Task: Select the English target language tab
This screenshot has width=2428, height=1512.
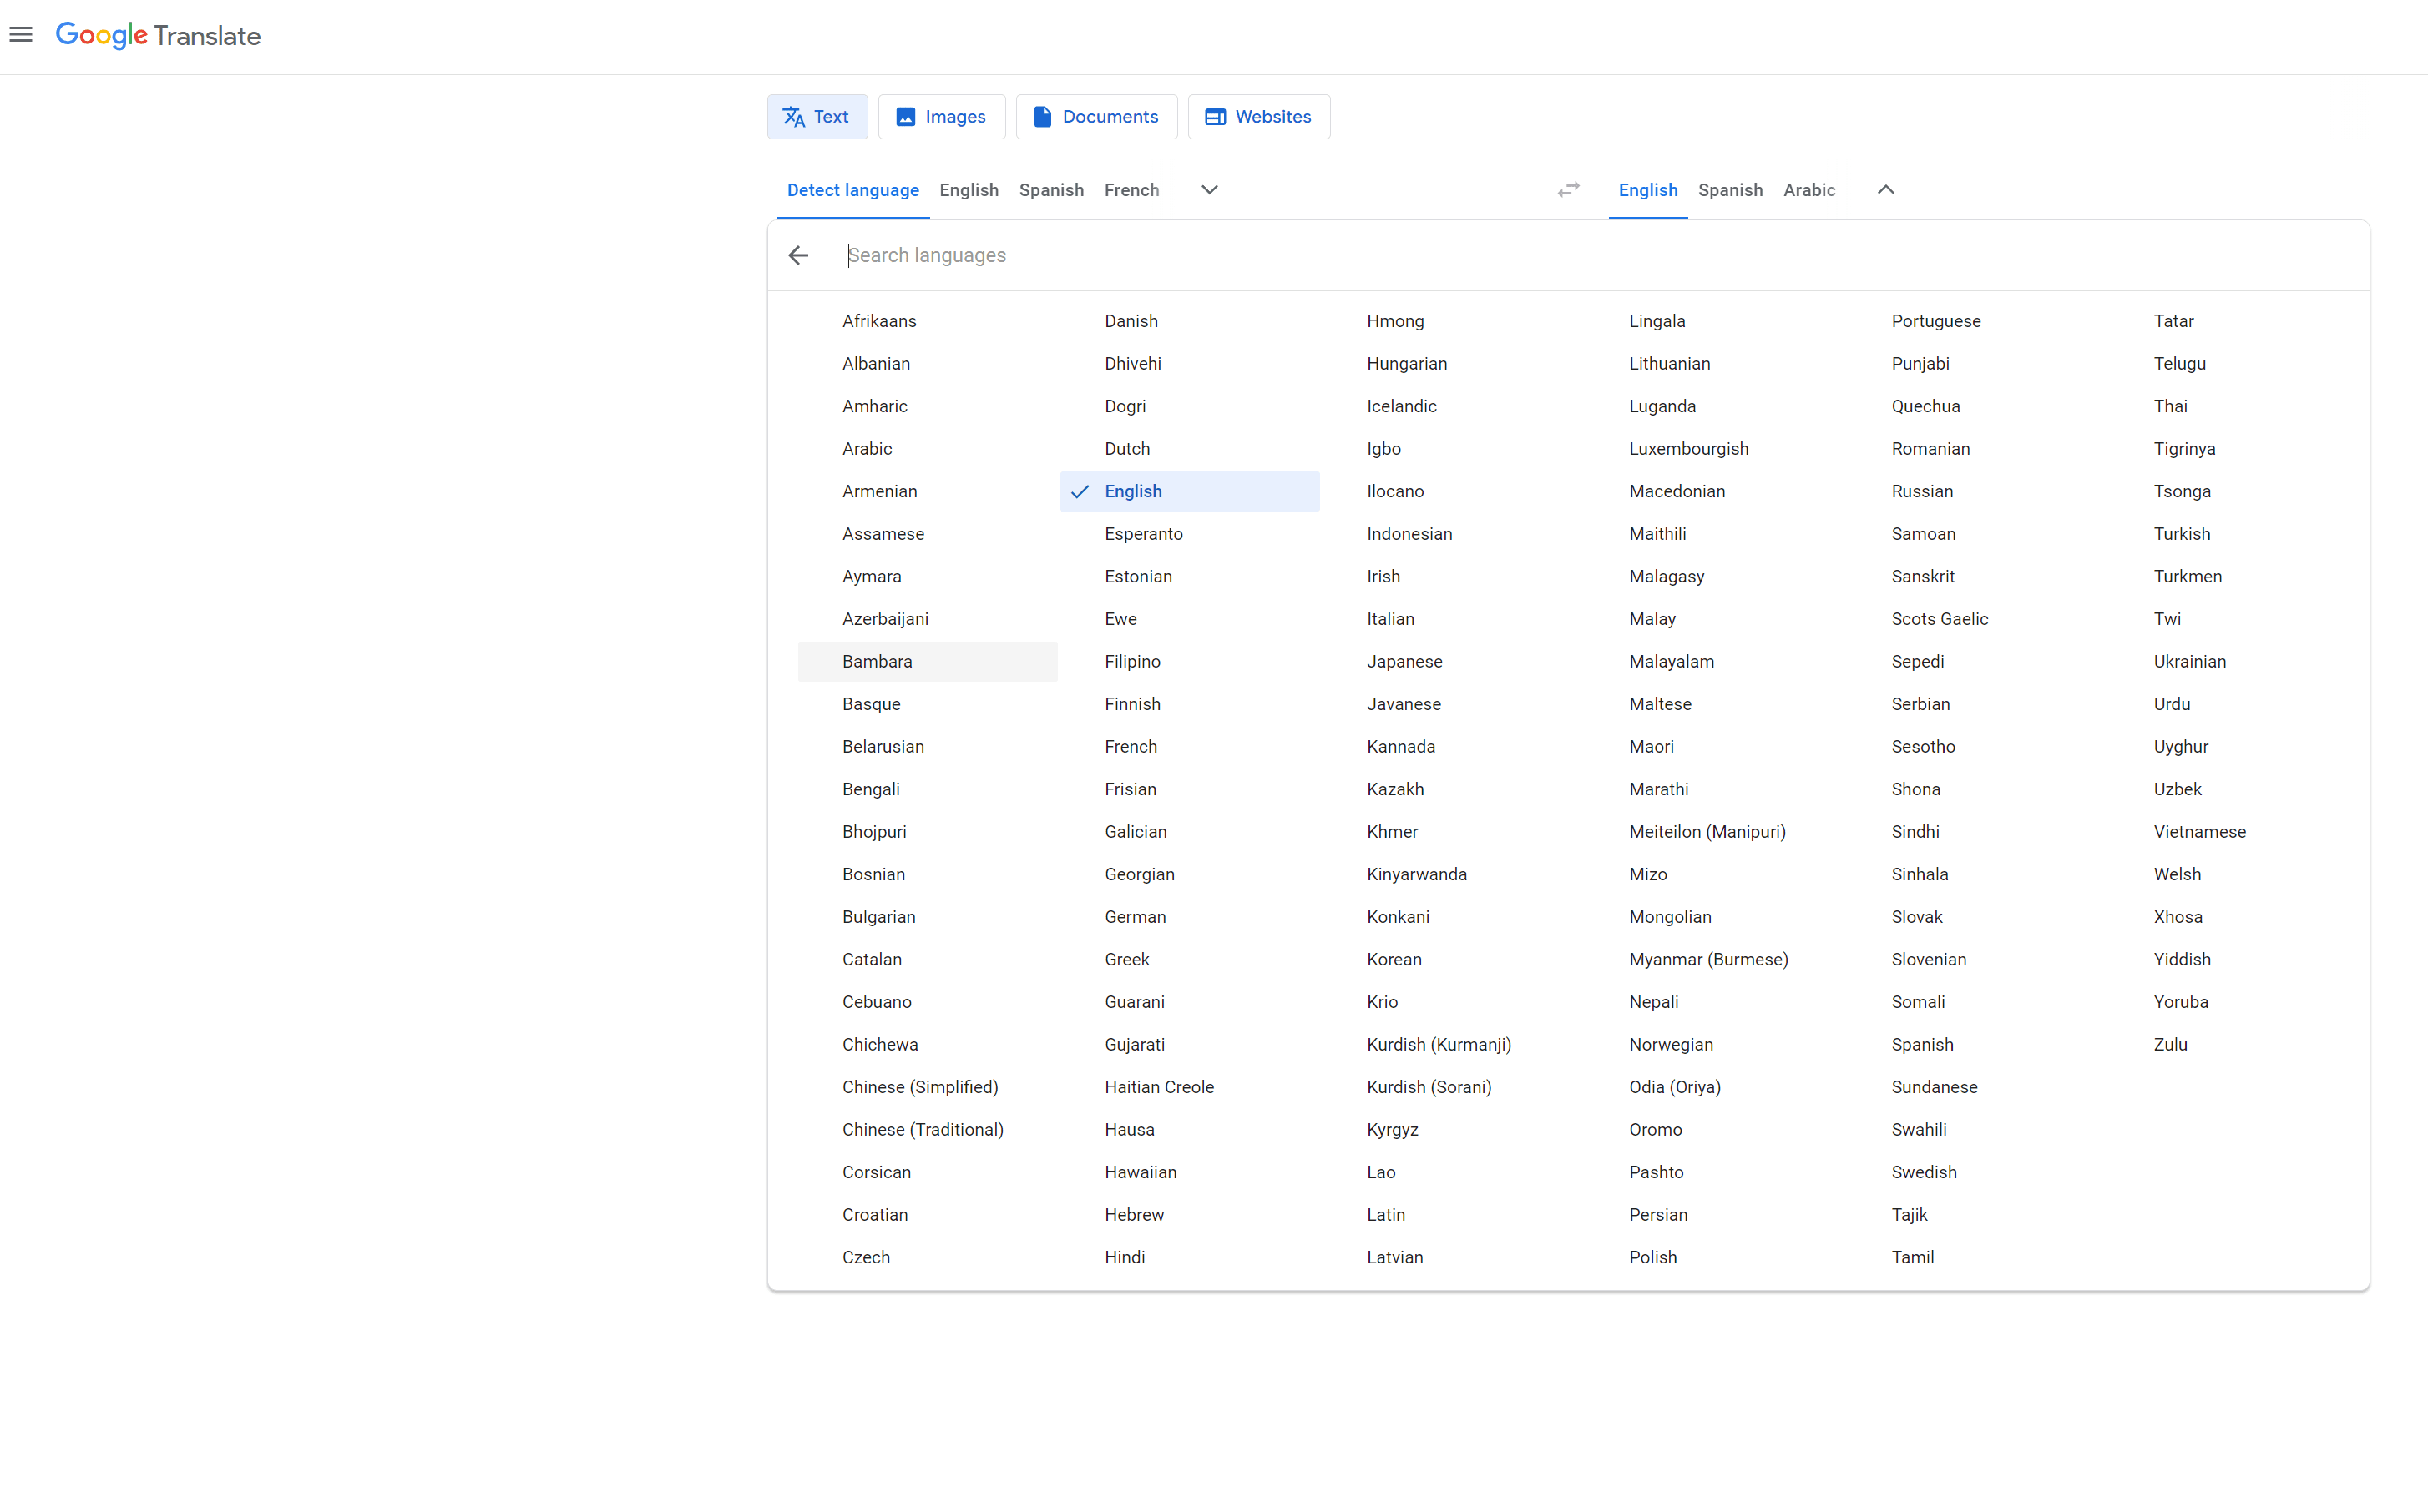Action: point(1647,190)
